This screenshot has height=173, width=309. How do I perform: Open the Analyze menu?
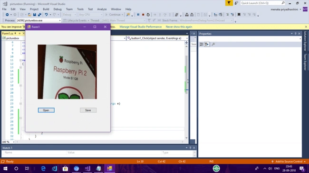(102, 9)
